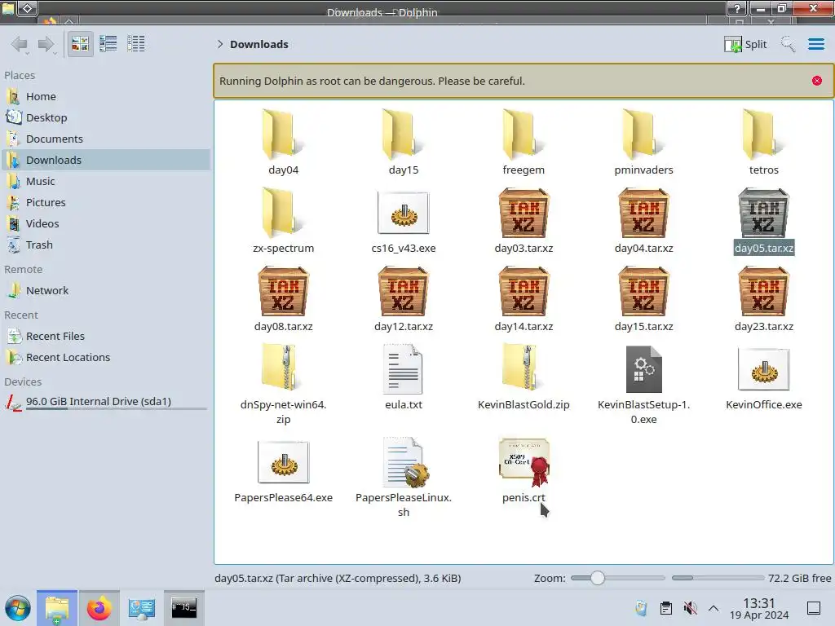Switch to Dolphin in taskbar
The image size is (835, 626).
pos(57,608)
